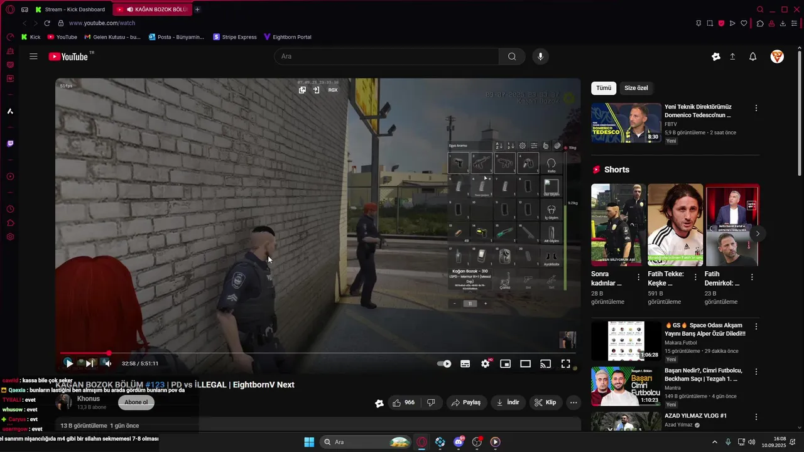The height and width of the screenshot is (452, 804).
Task: Enter fullscreen on the video
Action: coord(565,363)
